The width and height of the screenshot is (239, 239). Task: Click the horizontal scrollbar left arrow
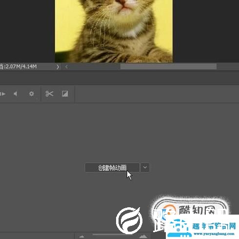pos(66,67)
